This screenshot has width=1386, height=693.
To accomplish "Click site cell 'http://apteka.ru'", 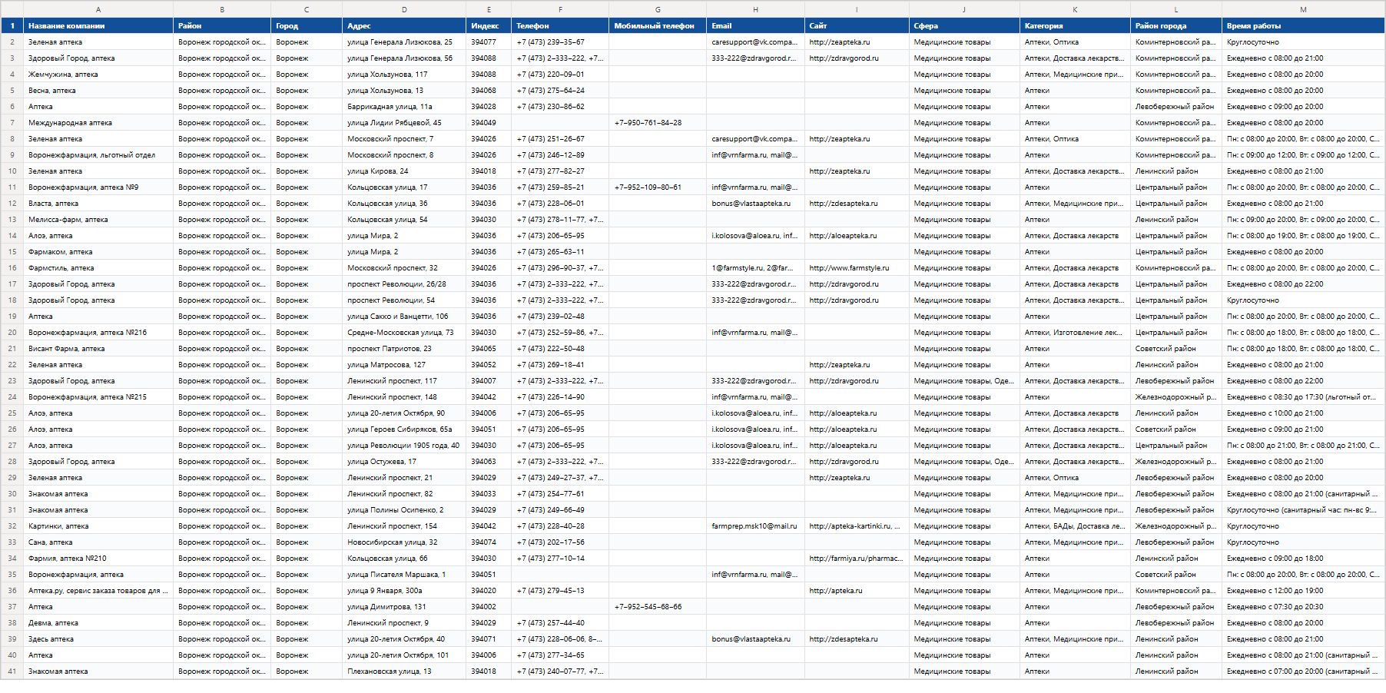I will pyautogui.click(x=857, y=591).
